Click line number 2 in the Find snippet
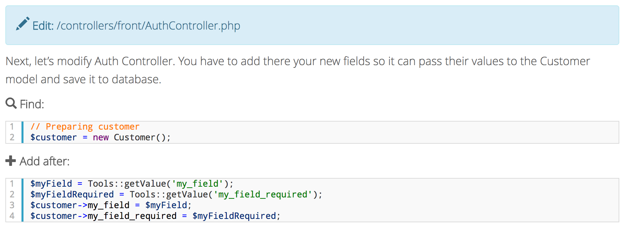 (12, 137)
